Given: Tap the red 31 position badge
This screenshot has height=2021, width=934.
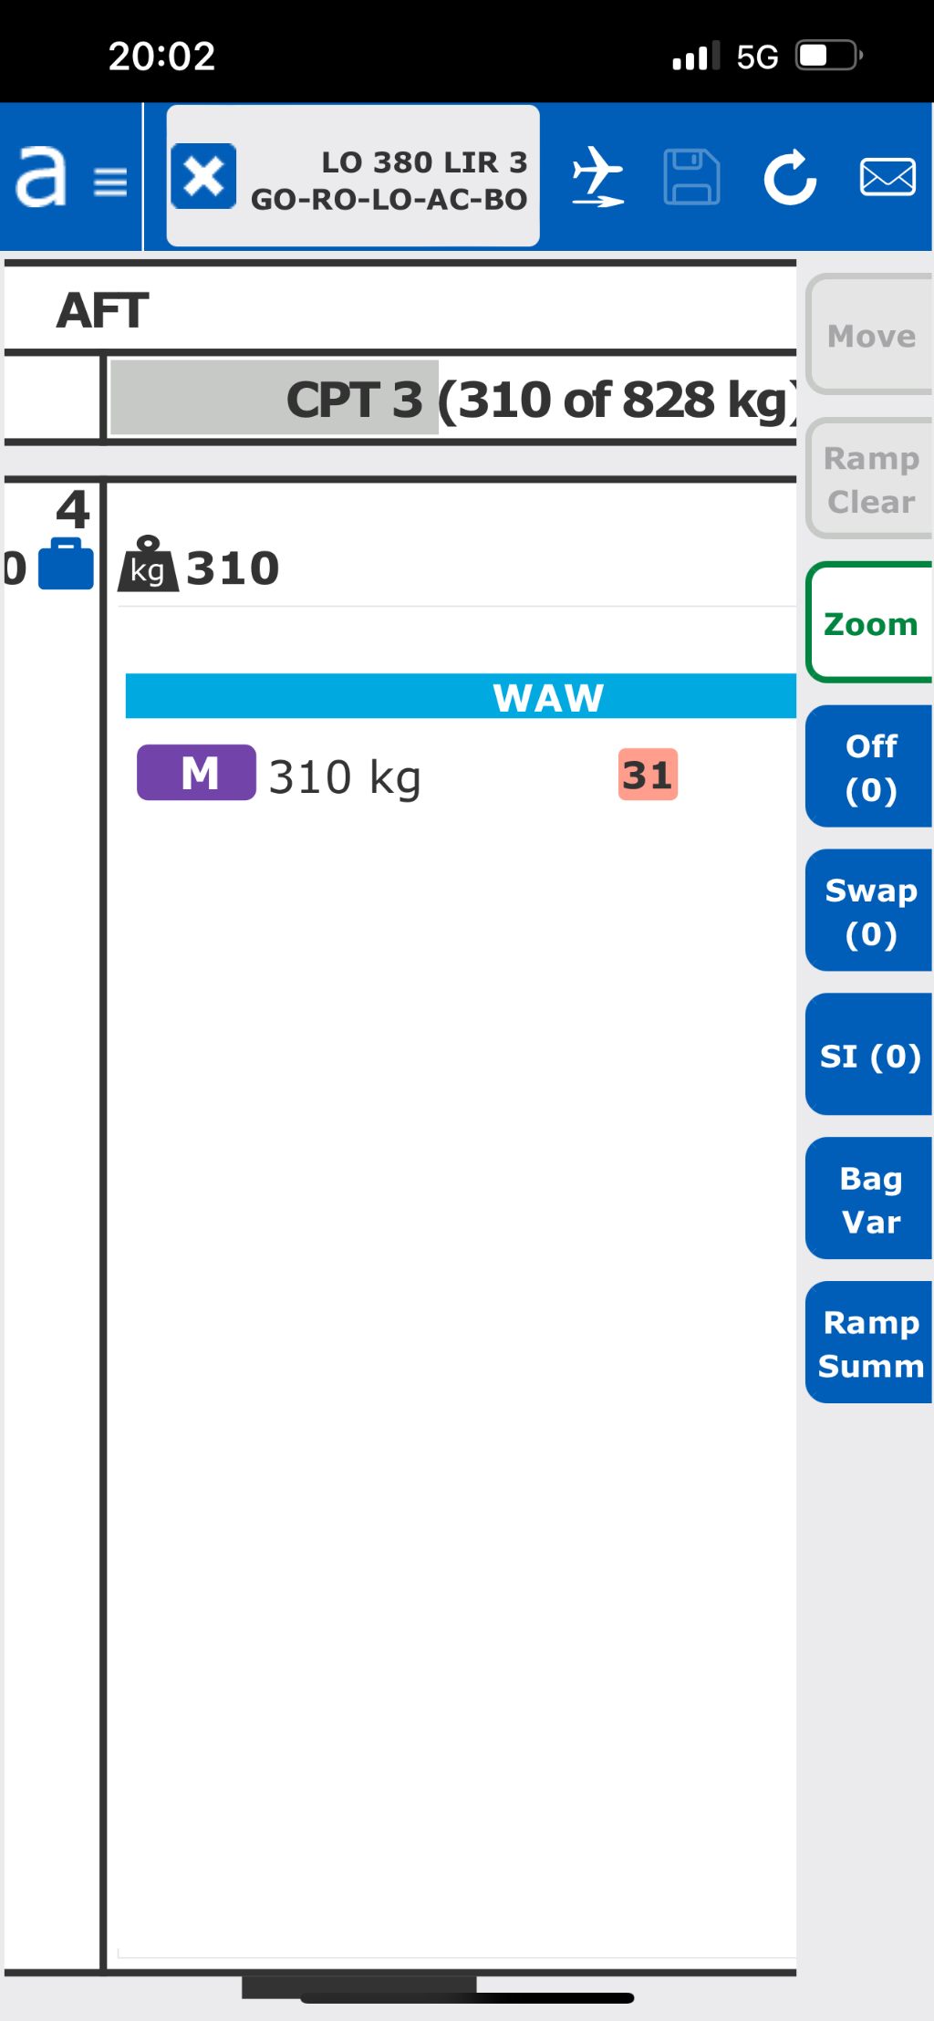Looking at the screenshot, I should 648,775.
